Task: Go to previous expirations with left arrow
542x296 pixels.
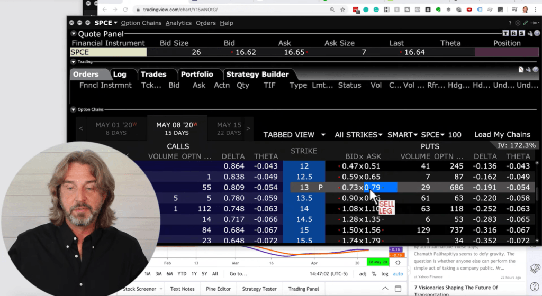Action: click(80, 128)
